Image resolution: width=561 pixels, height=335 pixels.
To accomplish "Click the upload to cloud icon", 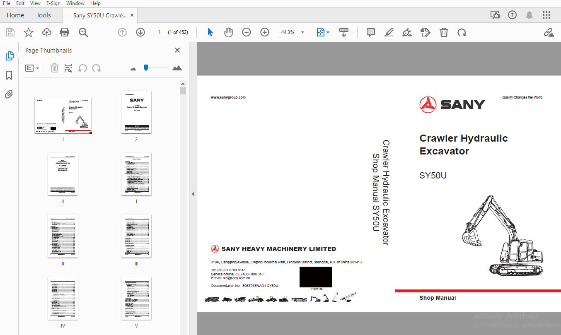I will [47, 32].
